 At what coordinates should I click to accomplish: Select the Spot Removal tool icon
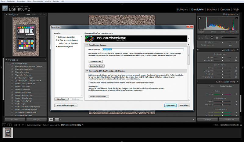click(207, 37)
